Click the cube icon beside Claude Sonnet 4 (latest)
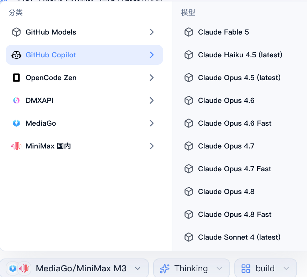This screenshot has width=307, height=277. [x=189, y=237]
